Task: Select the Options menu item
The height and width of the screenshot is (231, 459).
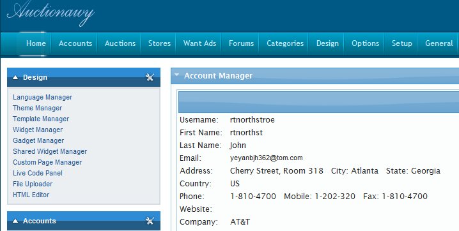Action: pyautogui.click(x=365, y=43)
